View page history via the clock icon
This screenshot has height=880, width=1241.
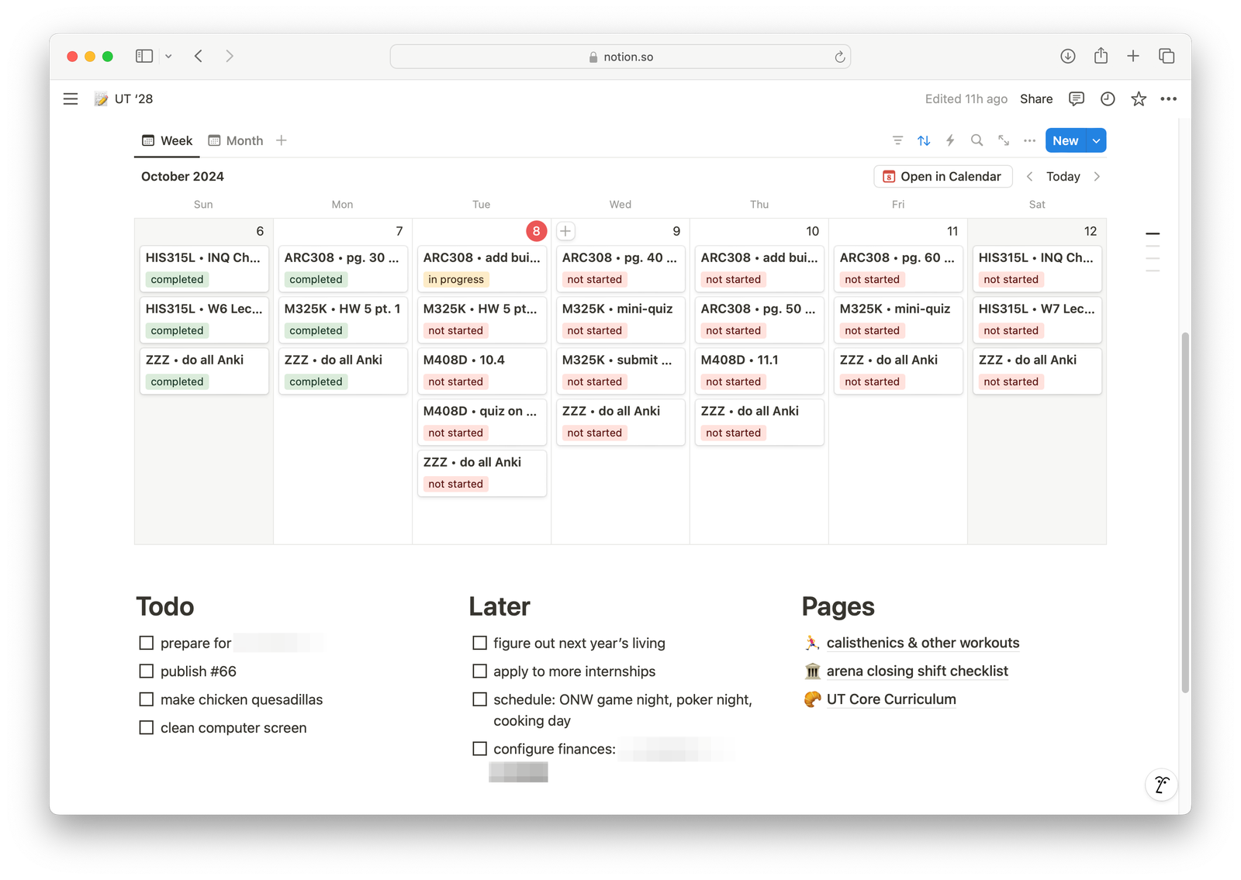pos(1107,98)
